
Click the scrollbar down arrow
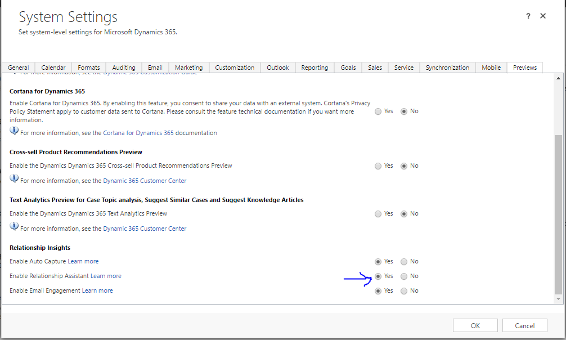click(x=559, y=299)
